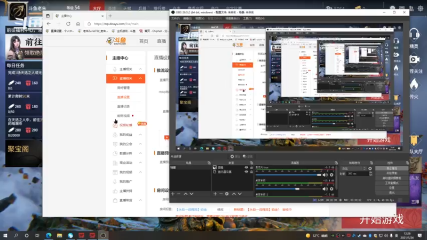Open 视频轮播 sidebar item
This screenshot has height=240, width=427.
[x=126, y=125]
